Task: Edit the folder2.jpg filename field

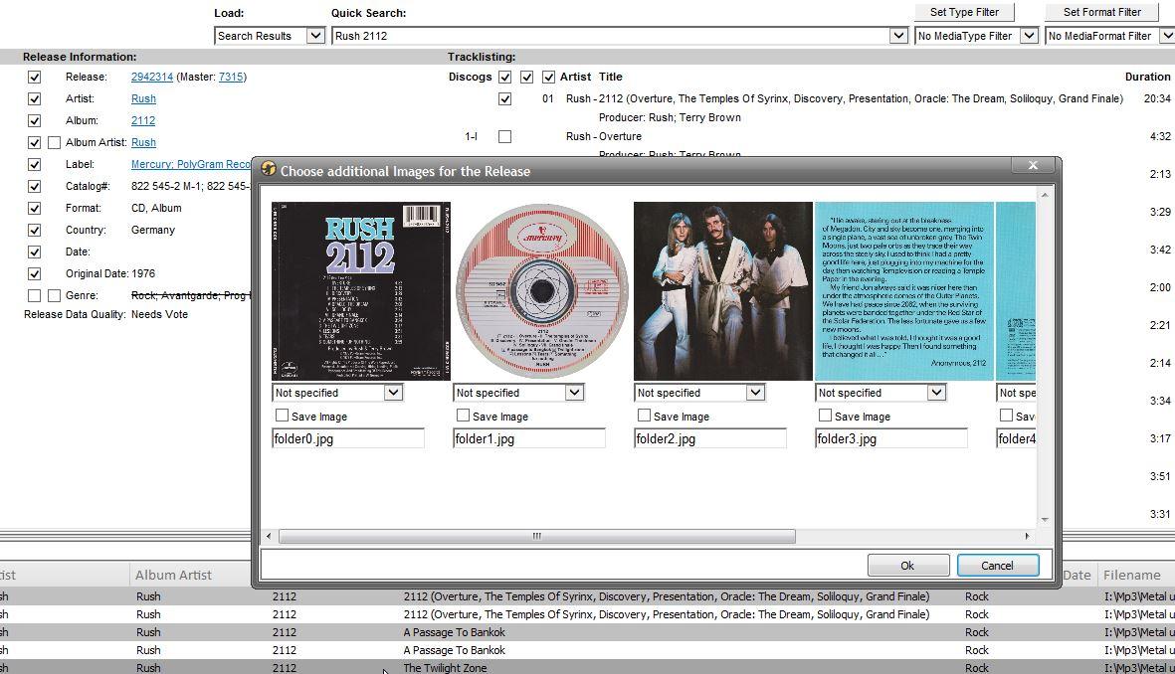Action: coord(710,438)
